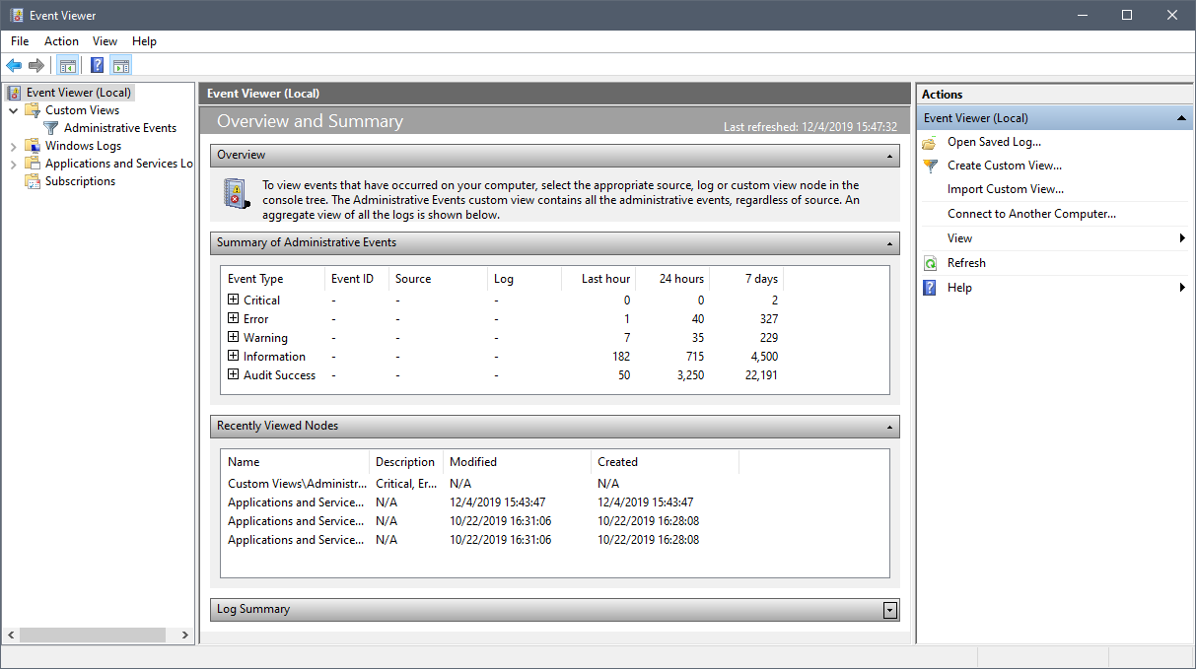This screenshot has width=1196, height=669.
Task: Click the Source column header
Action: 438,279
